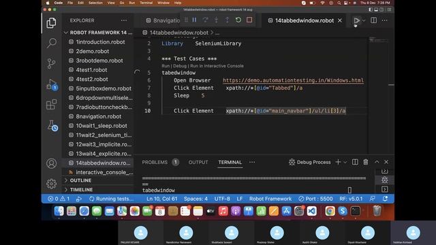The image size is (436, 245).
Task: Open interactive_console file in explorer
Action: (104, 172)
